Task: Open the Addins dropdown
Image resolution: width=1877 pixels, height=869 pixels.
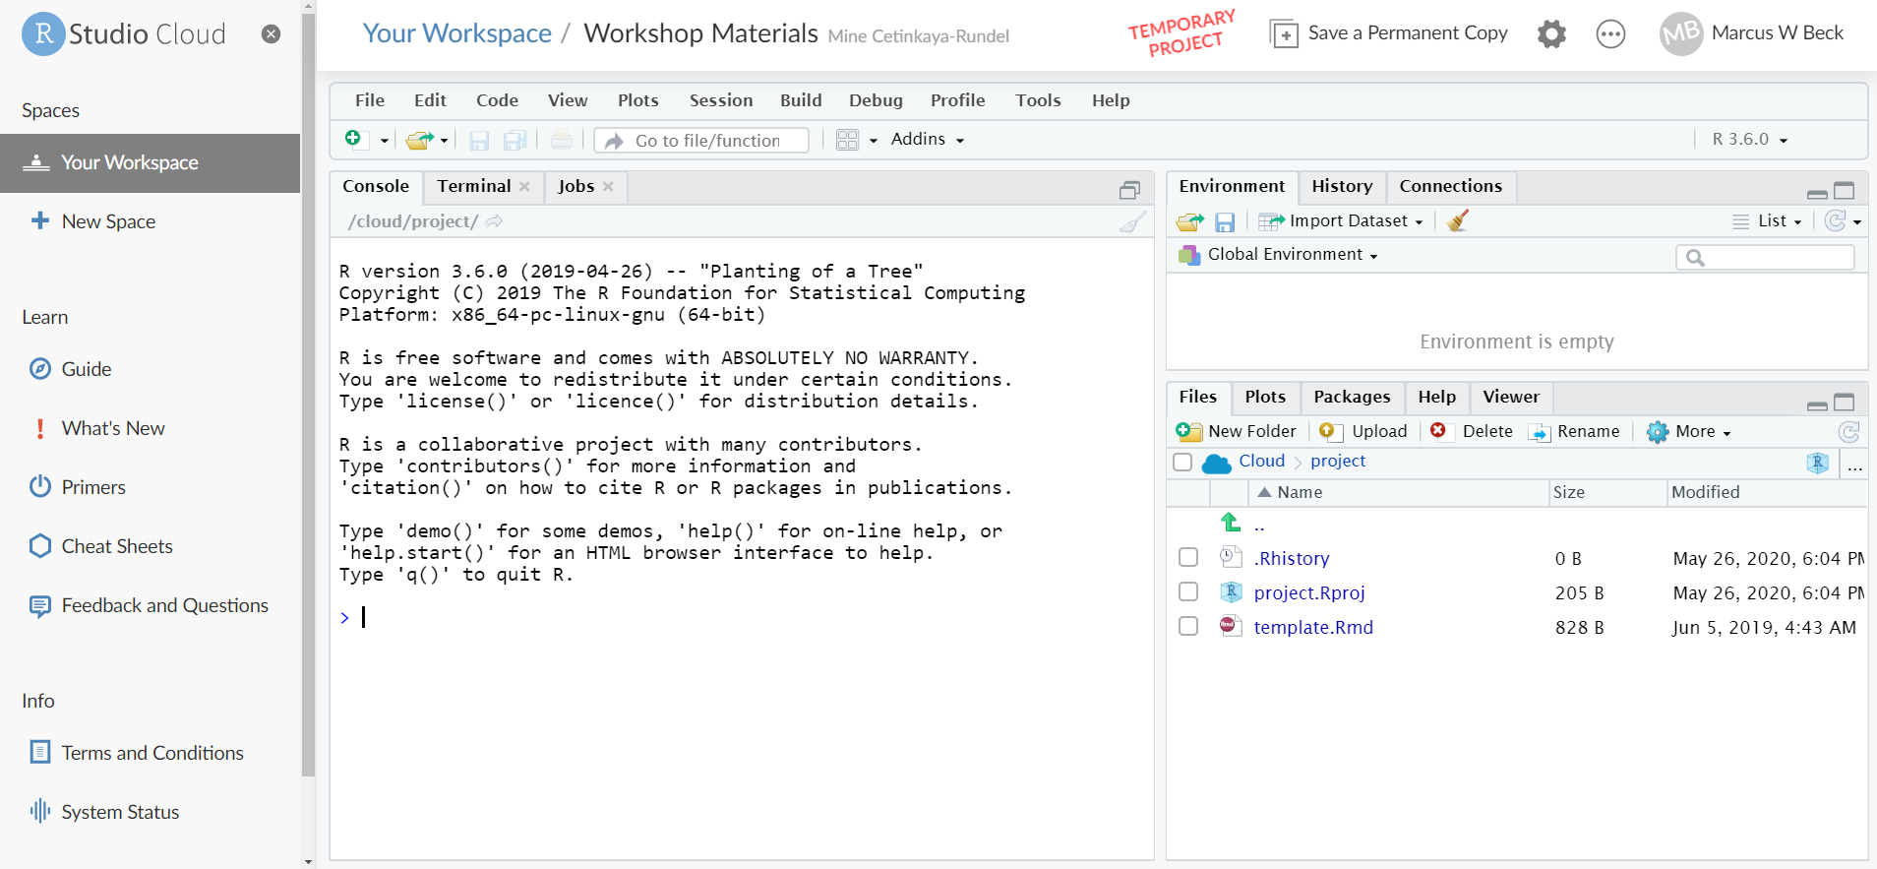Action: [x=927, y=139]
